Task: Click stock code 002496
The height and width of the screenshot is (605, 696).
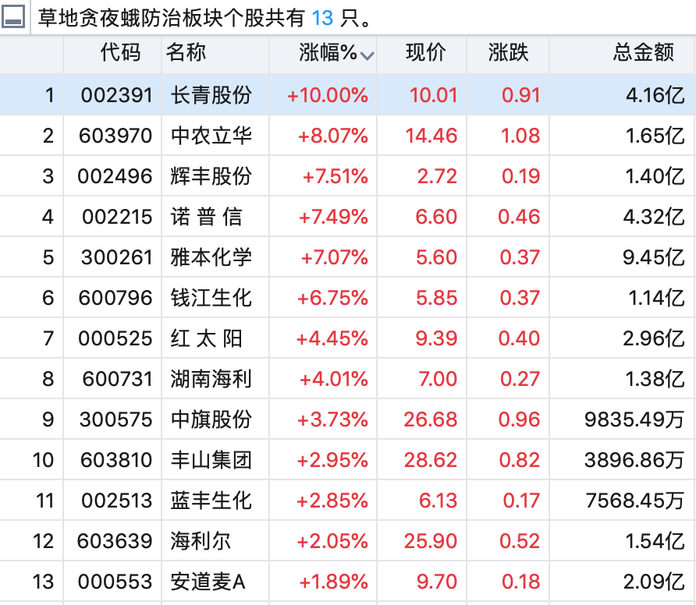Action: 115,176
